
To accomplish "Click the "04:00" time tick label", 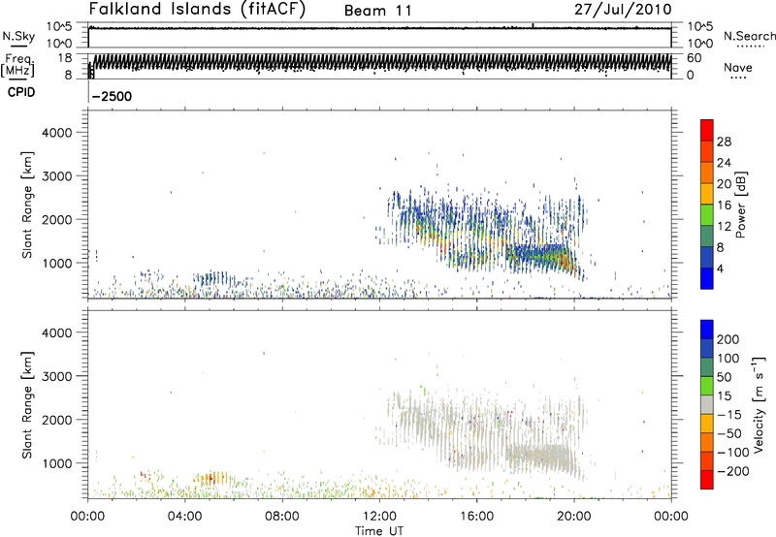I will (x=185, y=517).
